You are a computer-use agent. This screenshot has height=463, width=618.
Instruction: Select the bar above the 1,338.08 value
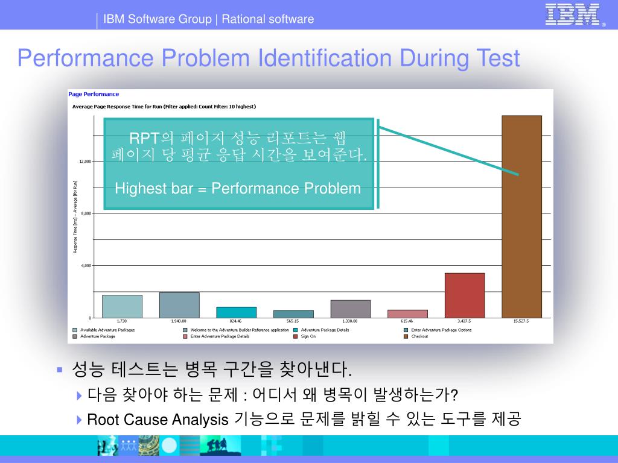351,309
